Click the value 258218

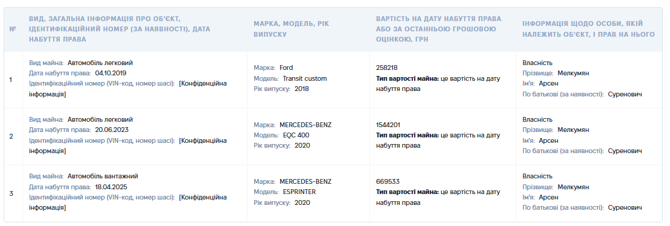click(387, 67)
